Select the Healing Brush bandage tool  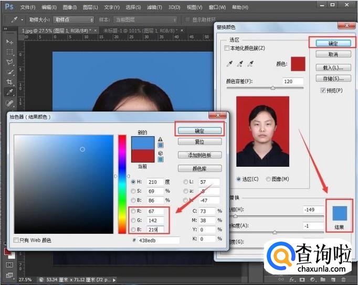click(x=9, y=103)
